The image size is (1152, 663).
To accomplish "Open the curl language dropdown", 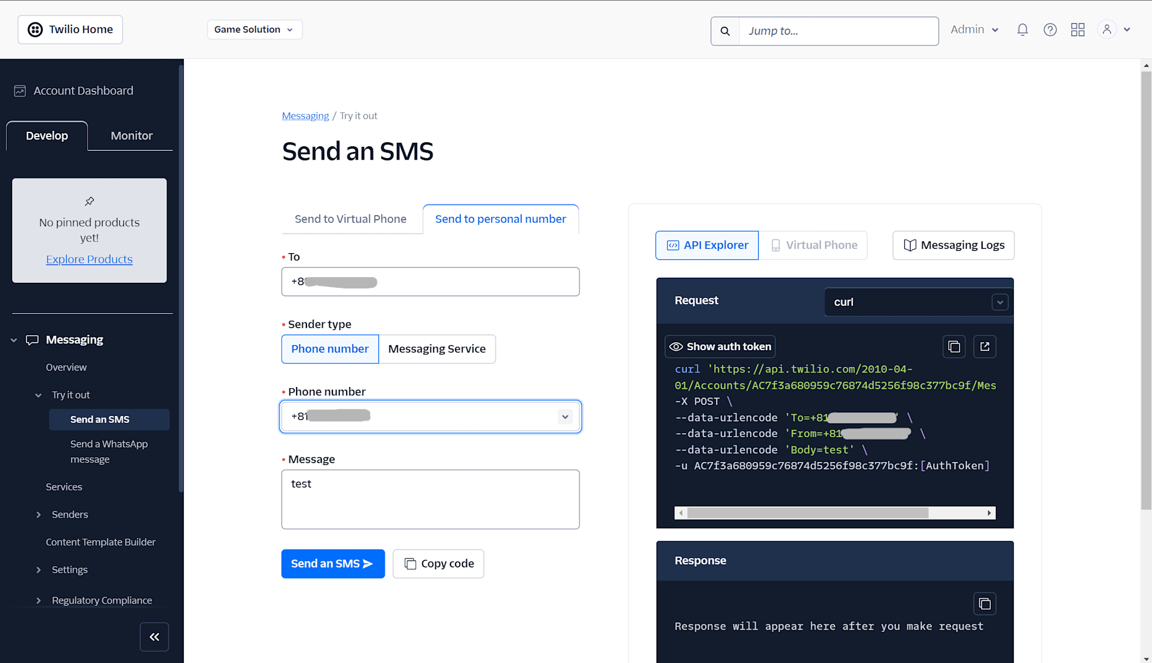I will tap(919, 302).
